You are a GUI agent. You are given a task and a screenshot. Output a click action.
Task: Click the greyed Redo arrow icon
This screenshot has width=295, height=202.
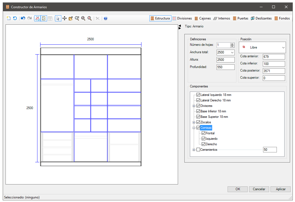click(x=29, y=18)
